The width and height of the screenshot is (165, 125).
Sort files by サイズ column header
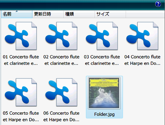pyautogui.click(x=110, y=14)
